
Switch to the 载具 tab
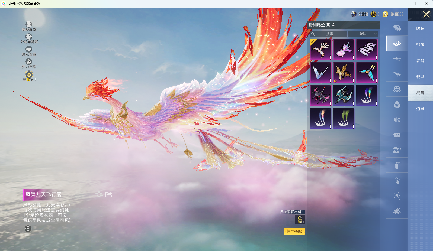point(420,77)
